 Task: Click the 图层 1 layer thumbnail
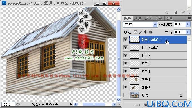(134, 87)
